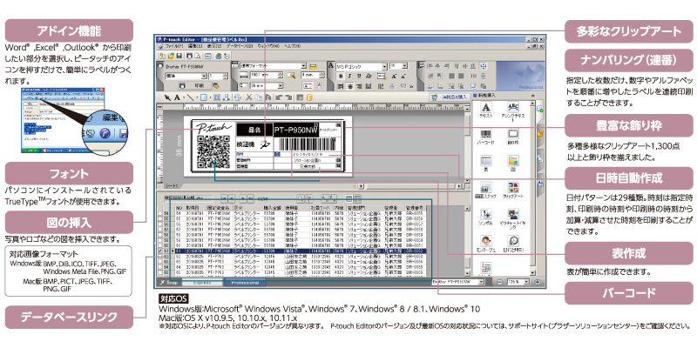Open the 標準 print option dropdown
The height and width of the screenshot is (348, 697).
[x=205, y=76]
